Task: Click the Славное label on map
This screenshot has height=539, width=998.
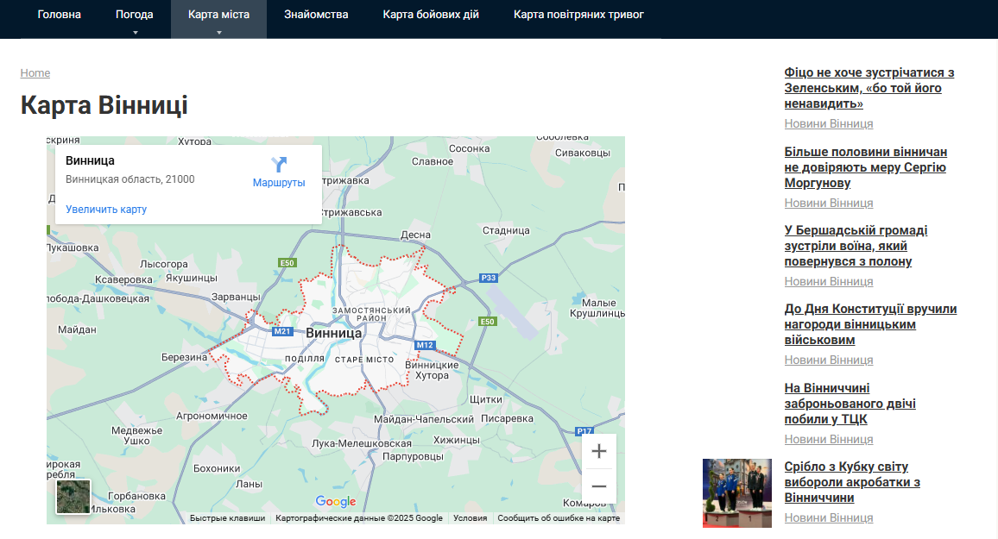Action: [x=433, y=161]
